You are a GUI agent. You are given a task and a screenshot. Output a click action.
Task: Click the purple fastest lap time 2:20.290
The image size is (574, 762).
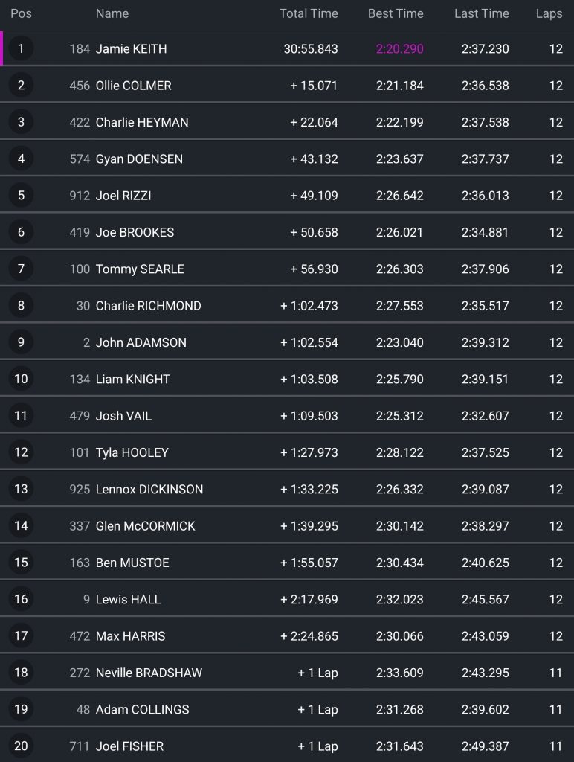[399, 49]
